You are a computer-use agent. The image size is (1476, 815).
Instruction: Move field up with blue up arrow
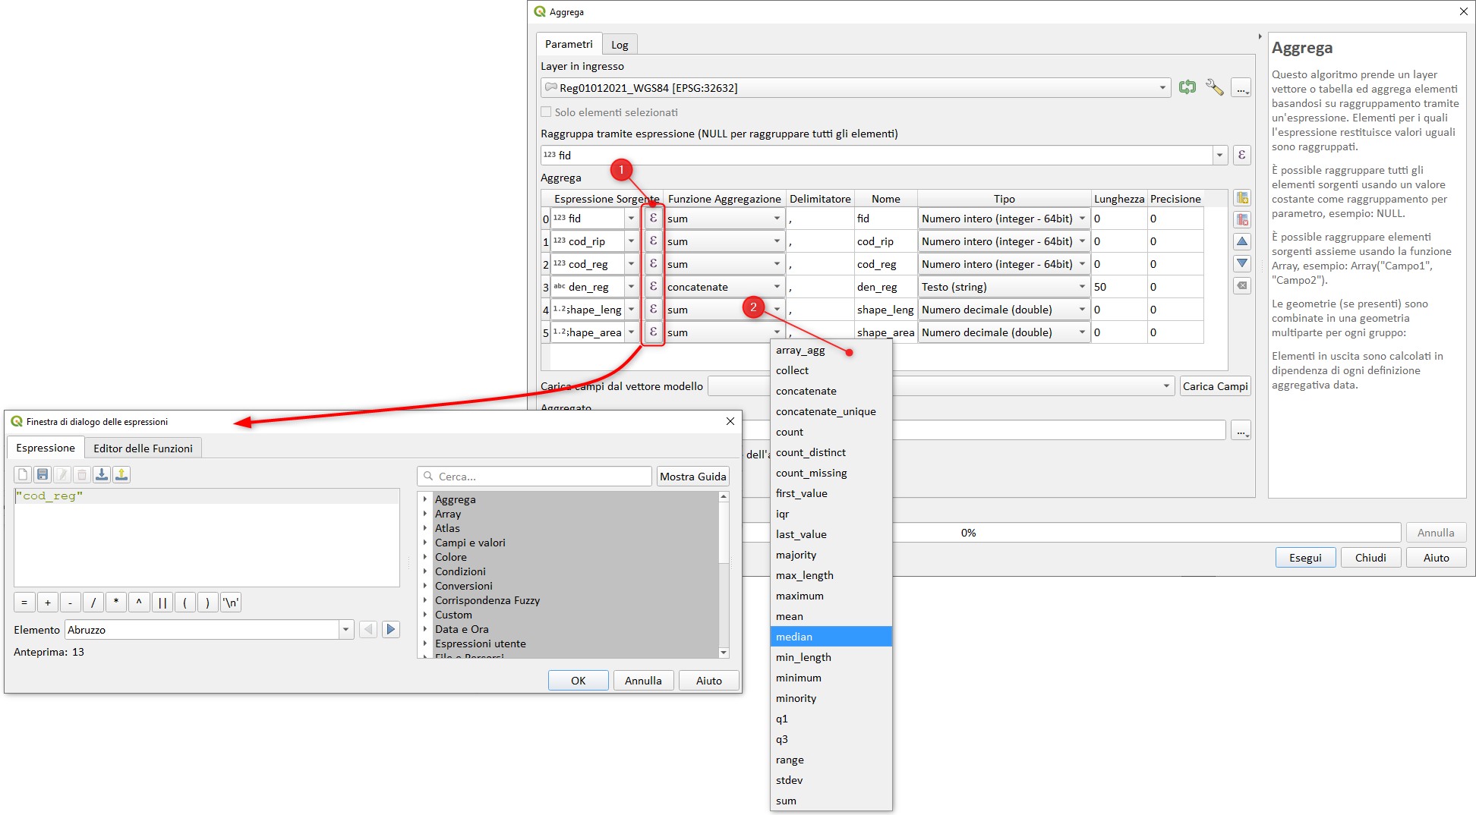click(1242, 242)
